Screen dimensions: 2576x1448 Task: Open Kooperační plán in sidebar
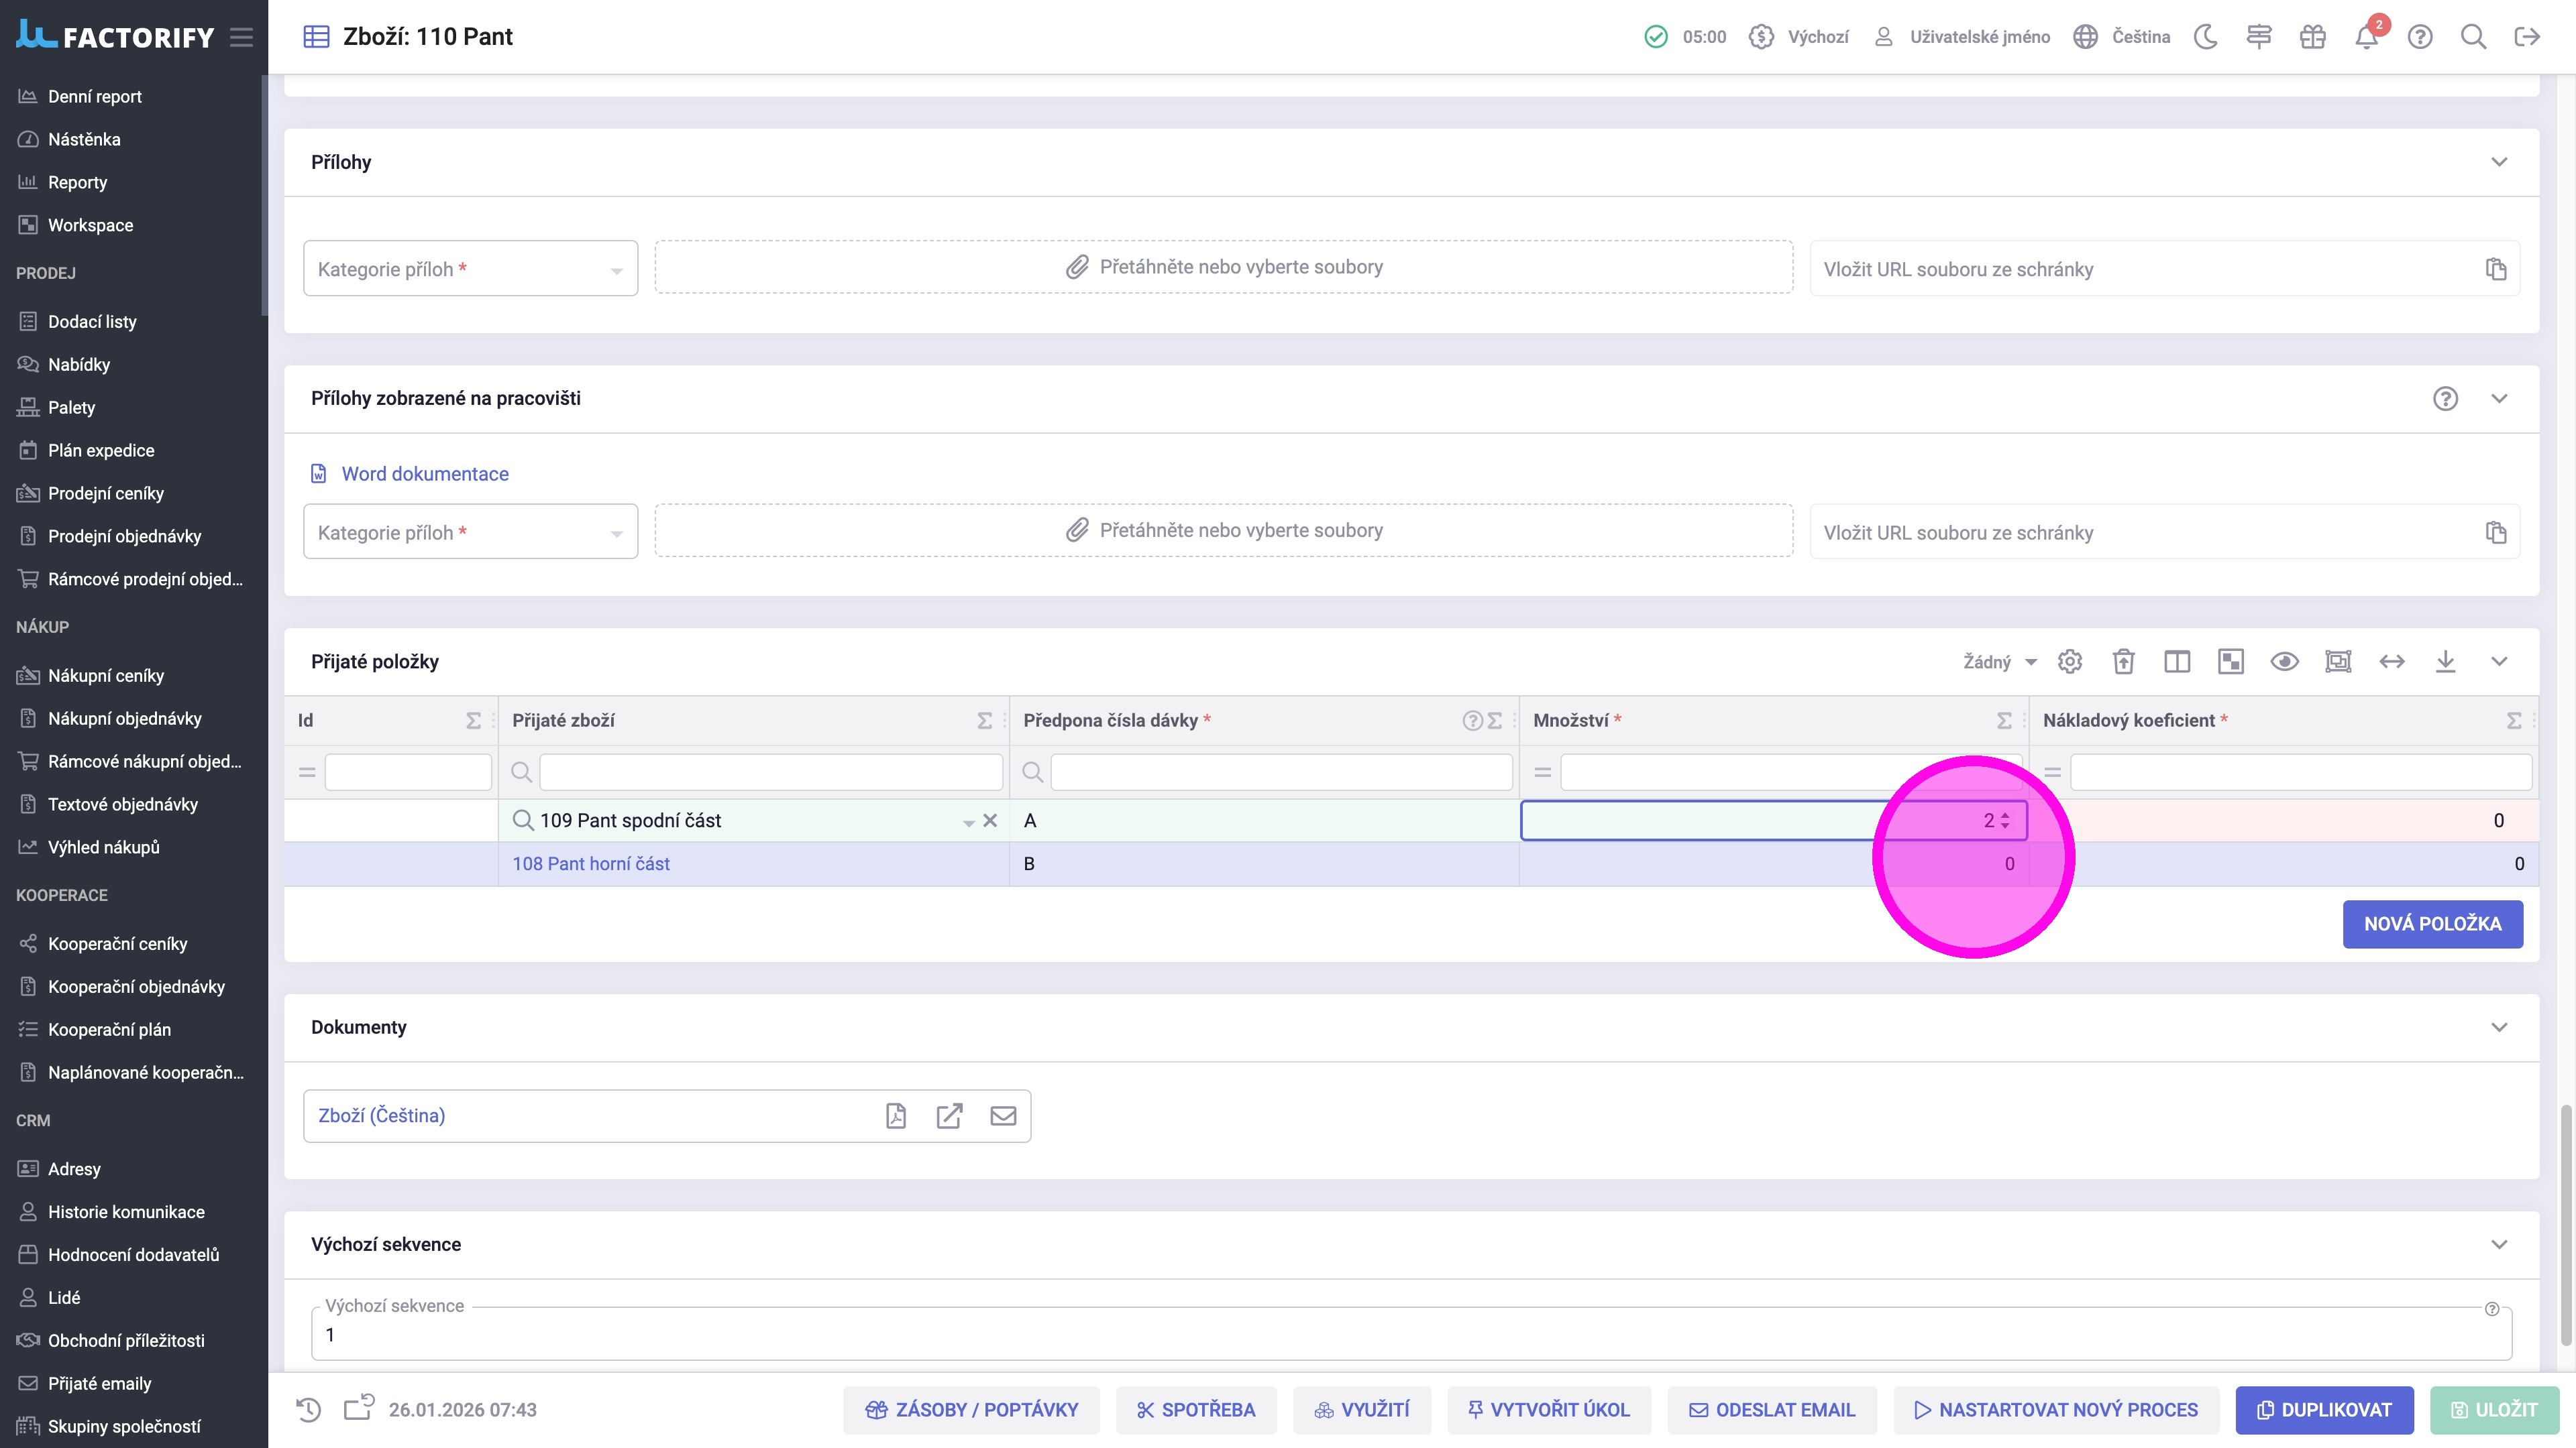point(109,1029)
